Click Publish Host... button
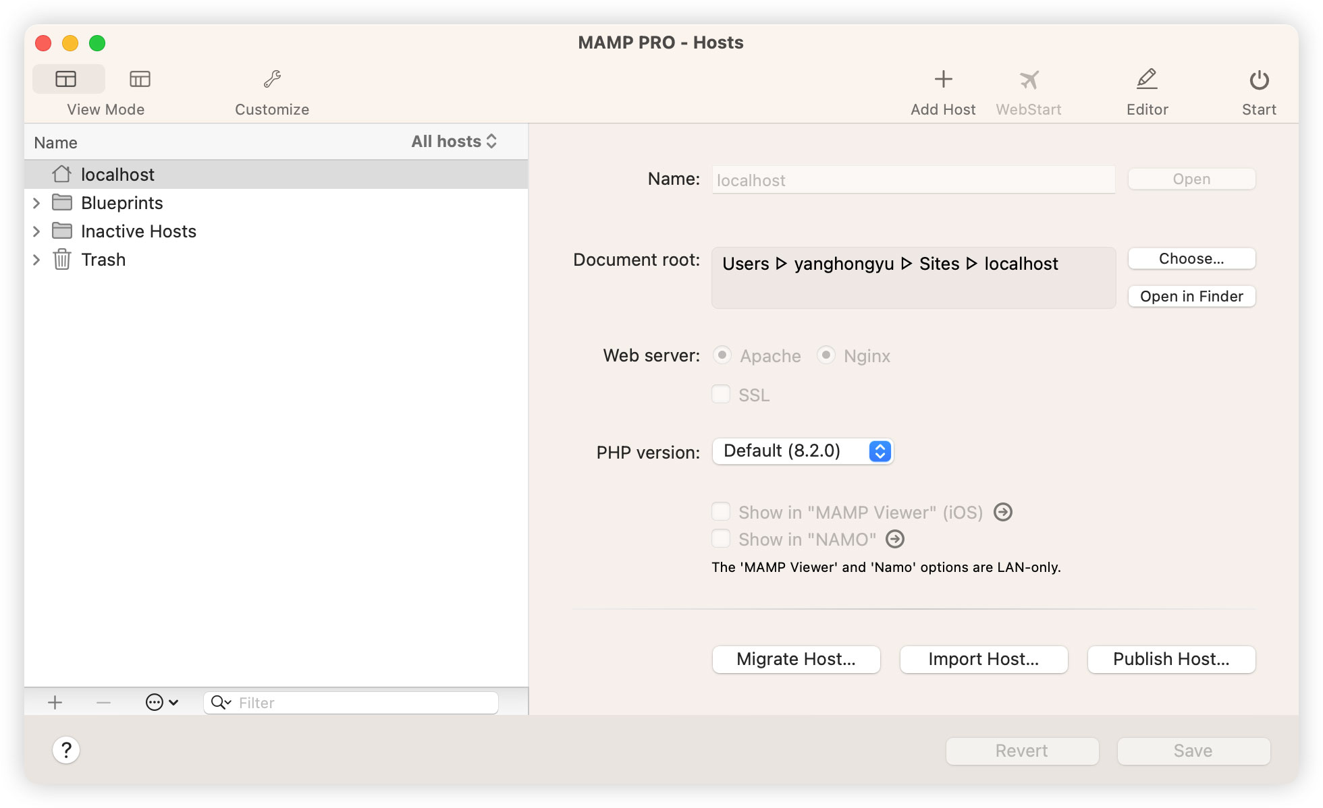The width and height of the screenshot is (1323, 808). point(1171,660)
